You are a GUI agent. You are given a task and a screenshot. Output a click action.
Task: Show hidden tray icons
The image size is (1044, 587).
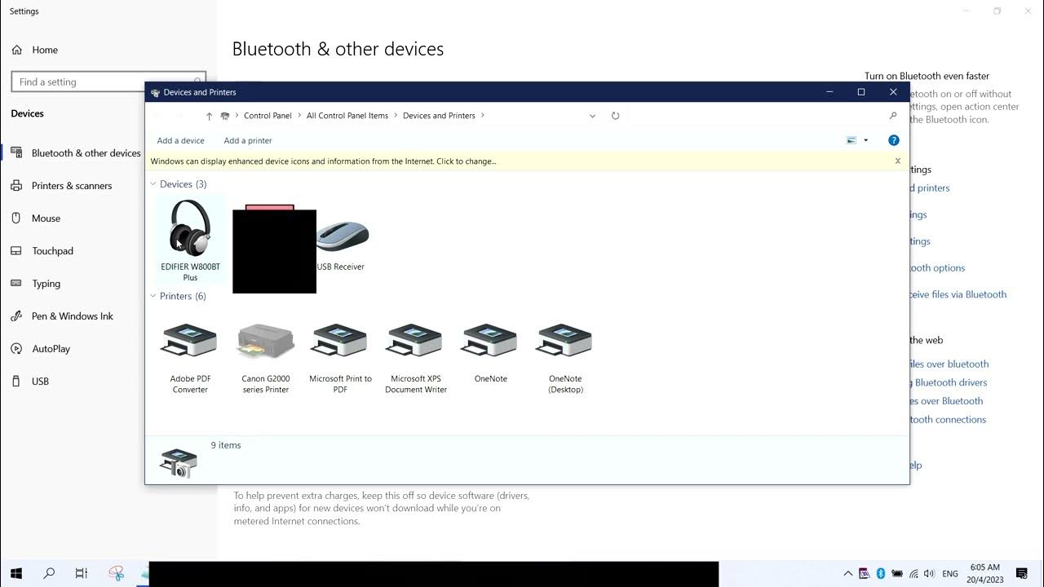click(x=847, y=574)
